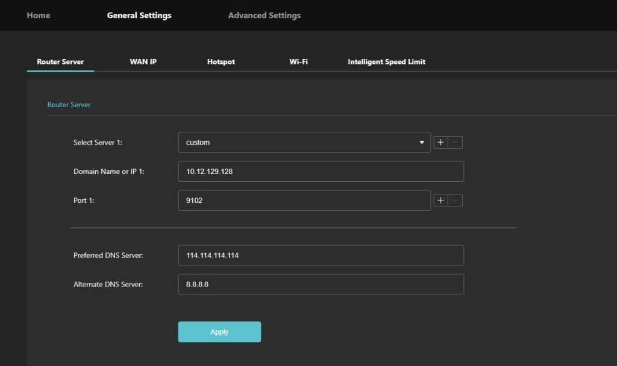Focus the Preferred DNS Server field
The width and height of the screenshot is (617, 366).
(321, 255)
